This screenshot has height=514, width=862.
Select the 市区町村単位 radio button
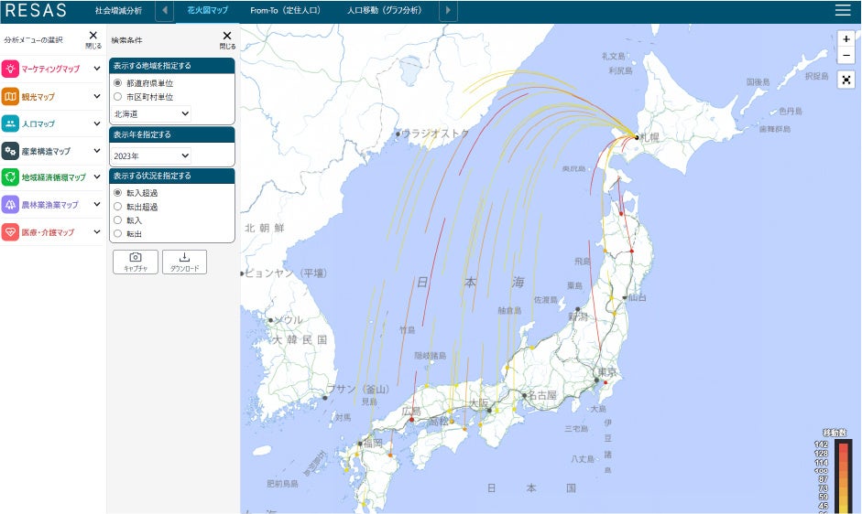(x=117, y=97)
